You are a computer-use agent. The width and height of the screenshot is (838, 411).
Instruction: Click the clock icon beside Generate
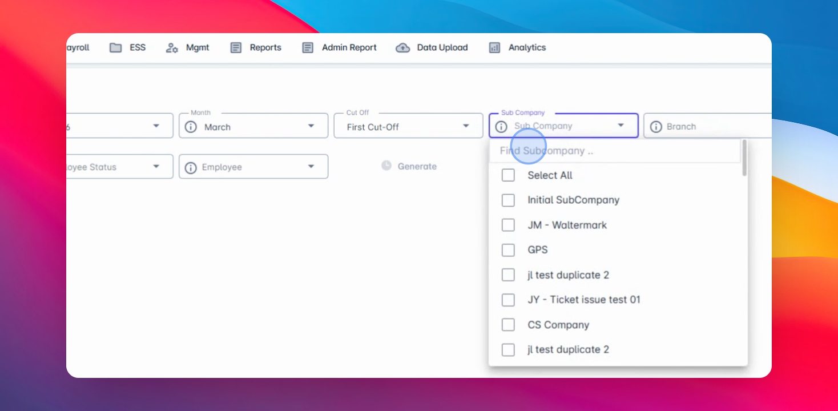[x=386, y=166]
